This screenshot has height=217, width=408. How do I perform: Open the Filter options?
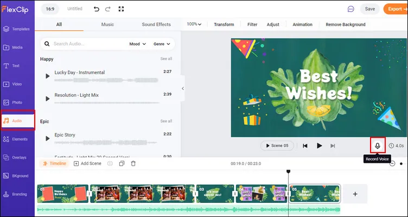click(252, 24)
